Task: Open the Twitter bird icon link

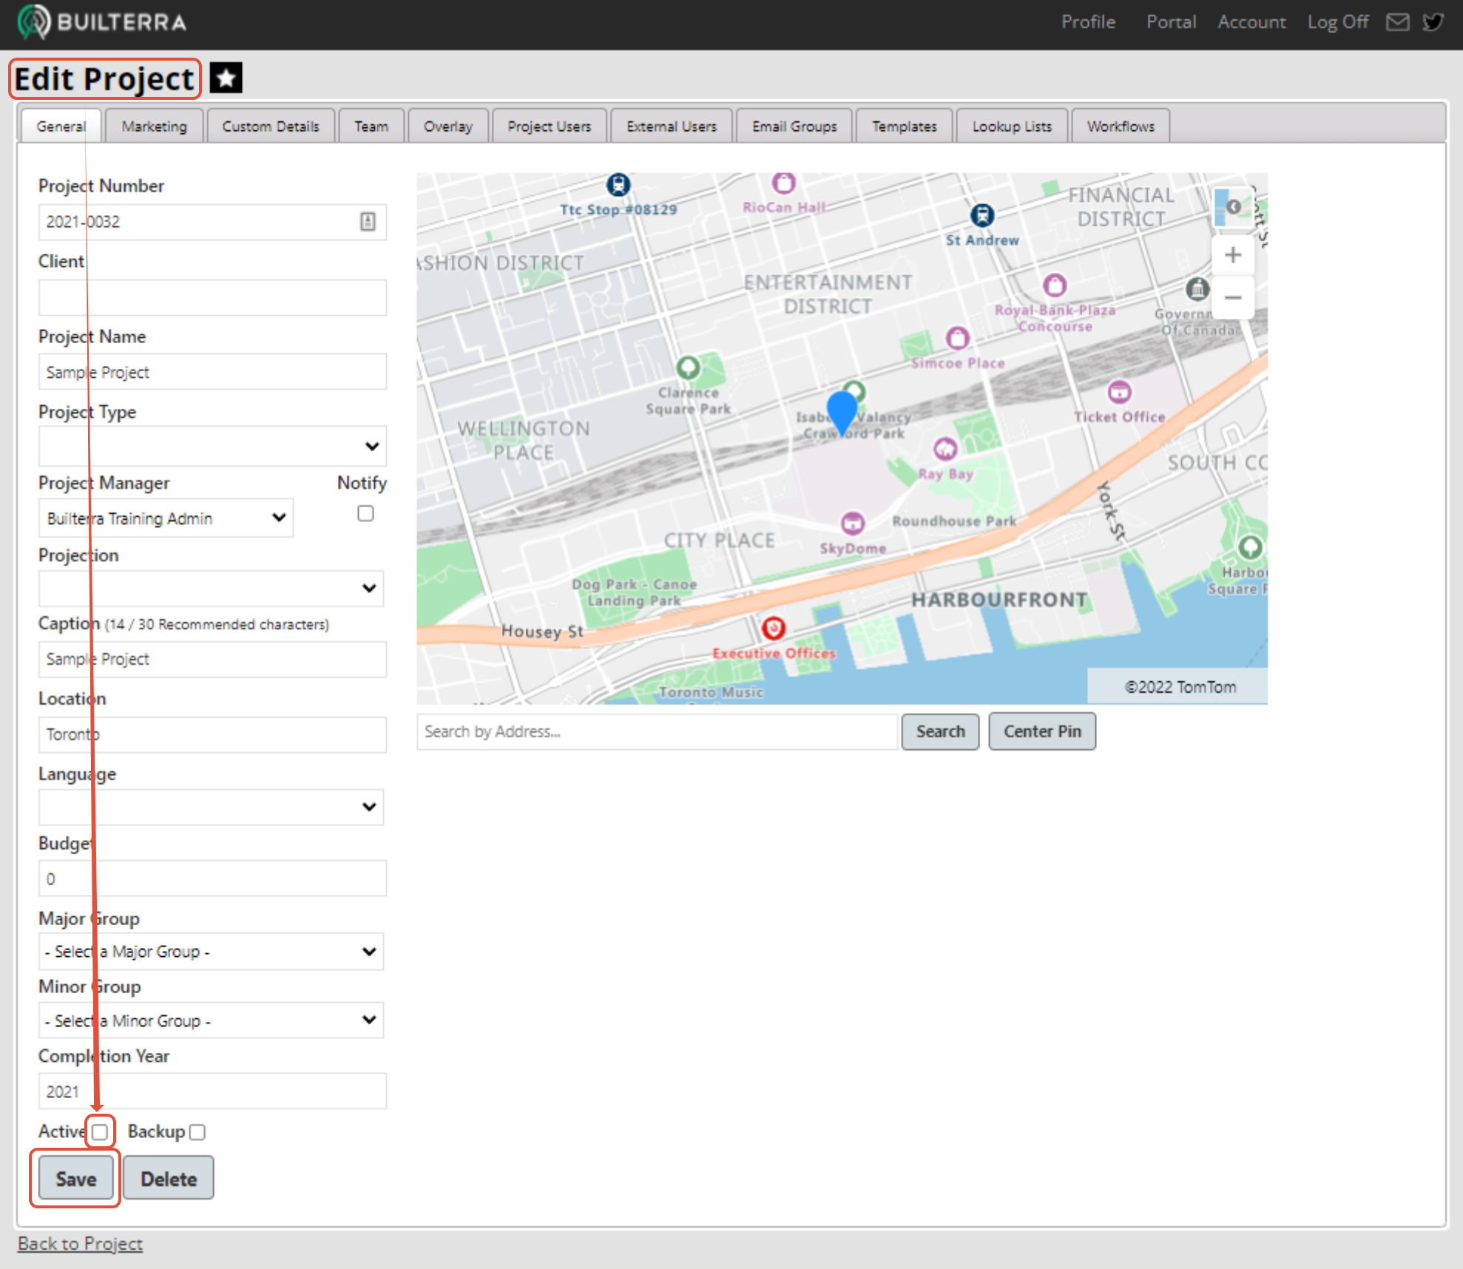Action: (x=1433, y=22)
